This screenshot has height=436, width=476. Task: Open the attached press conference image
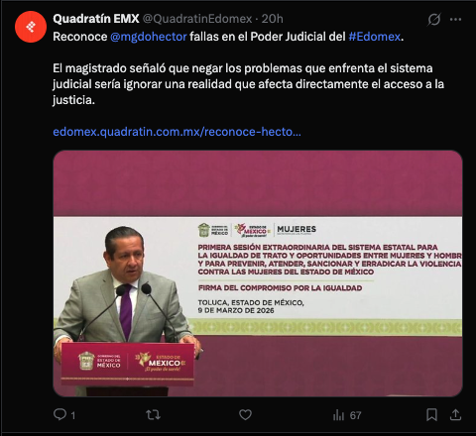pos(258,273)
